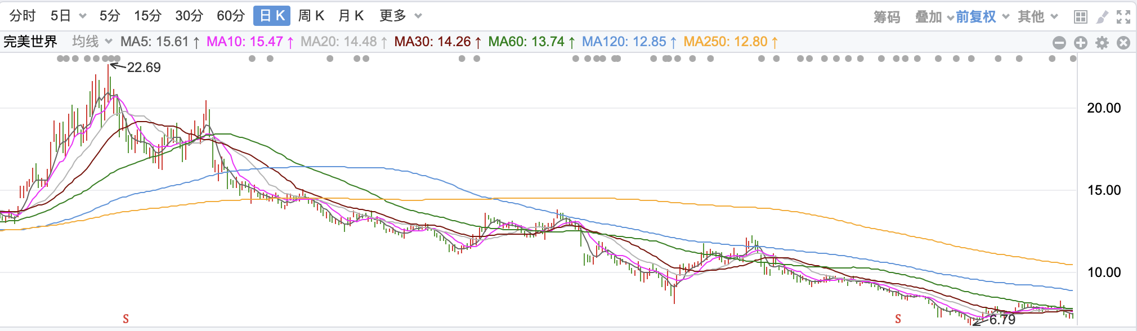Click the right red S signal marker
1137x331 pixels.
(x=898, y=319)
